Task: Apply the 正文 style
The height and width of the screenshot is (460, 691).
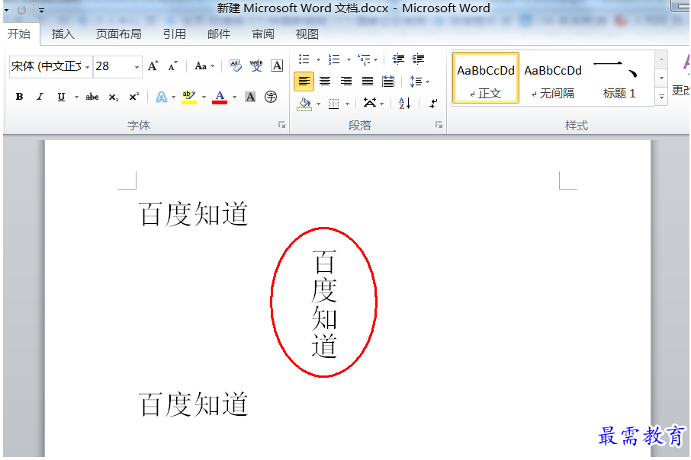Action: (486, 78)
